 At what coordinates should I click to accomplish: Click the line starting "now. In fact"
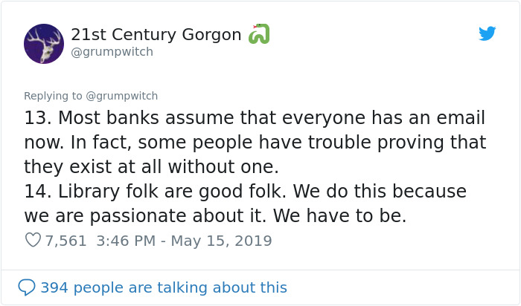[255, 143]
